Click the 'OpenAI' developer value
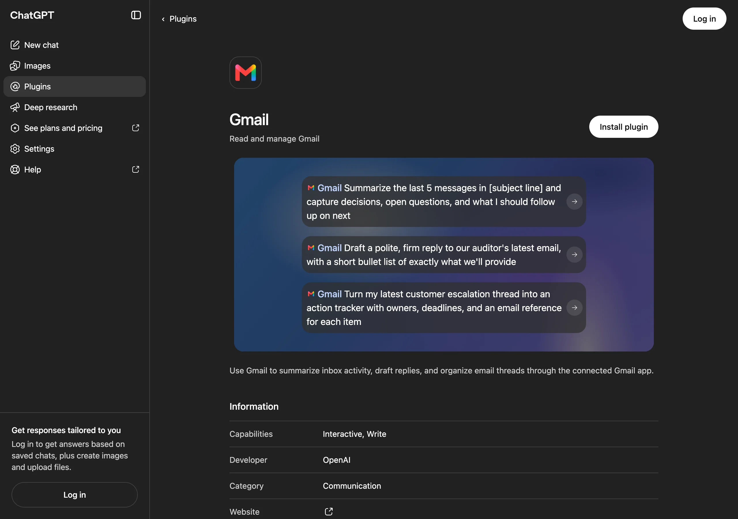 pyautogui.click(x=336, y=460)
